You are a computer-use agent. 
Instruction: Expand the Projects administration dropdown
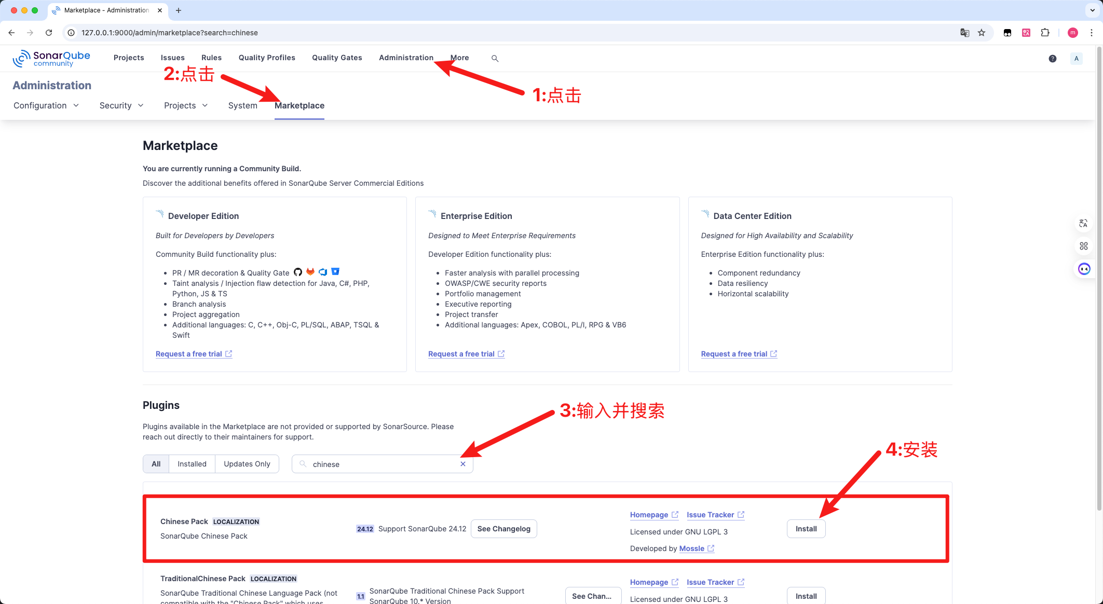tap(186, 105)
